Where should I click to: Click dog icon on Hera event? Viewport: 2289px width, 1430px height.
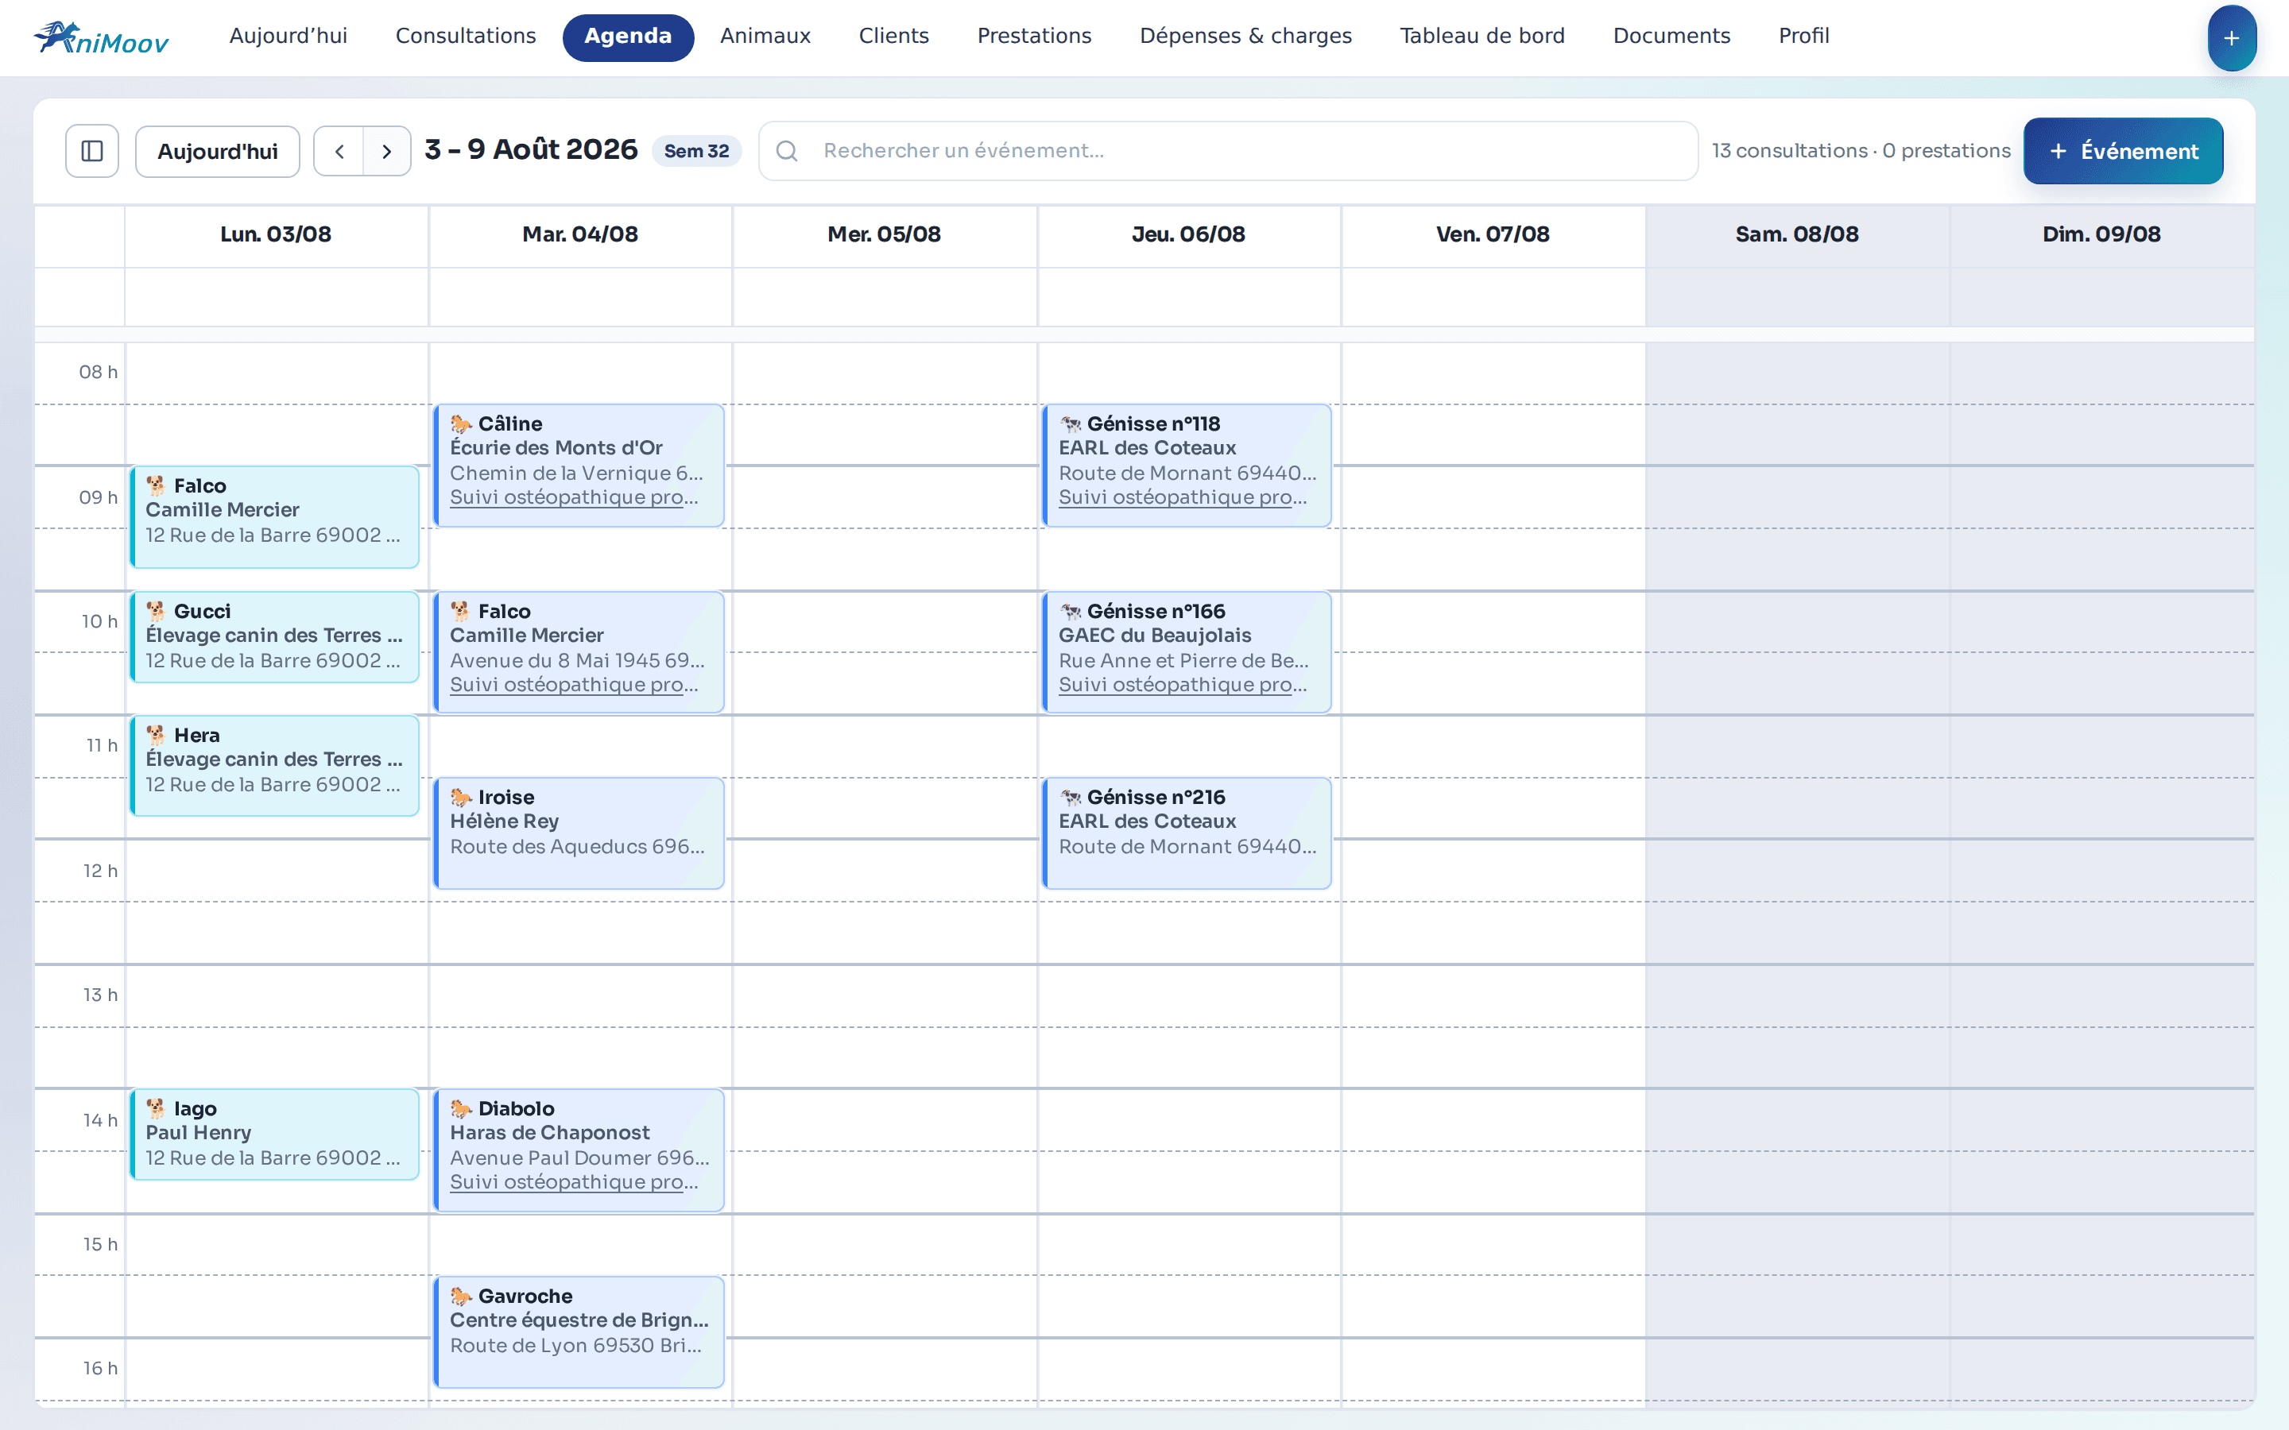click(156, 735)
